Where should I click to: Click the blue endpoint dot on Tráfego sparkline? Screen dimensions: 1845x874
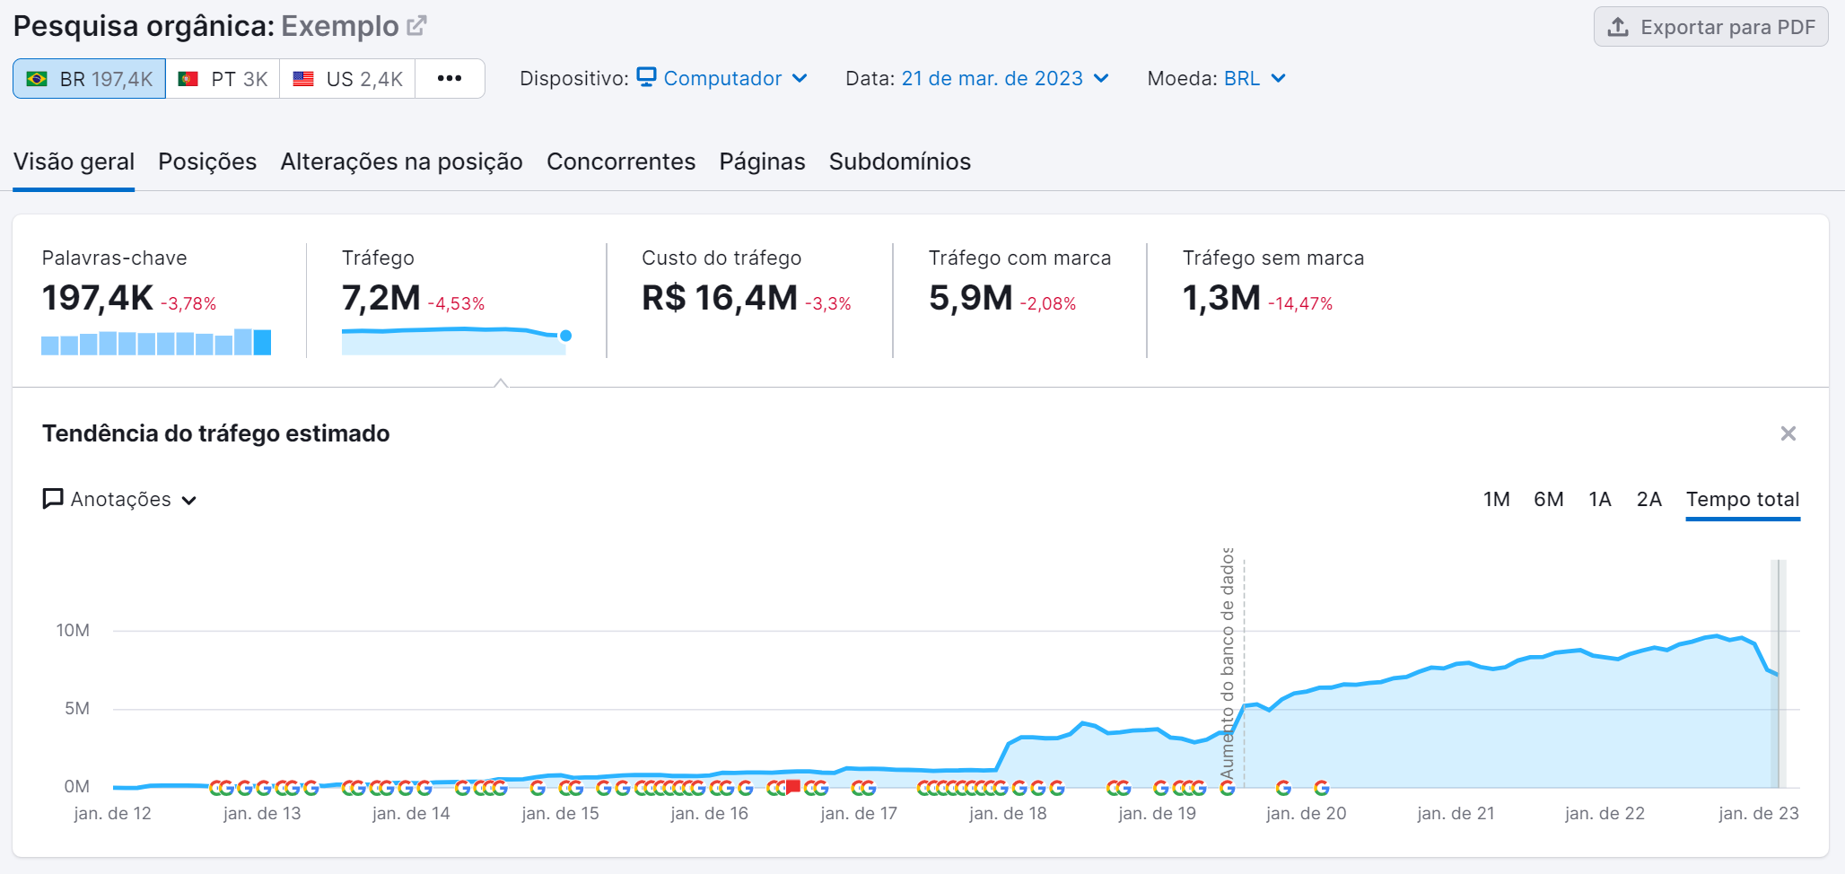coord(564,335)
